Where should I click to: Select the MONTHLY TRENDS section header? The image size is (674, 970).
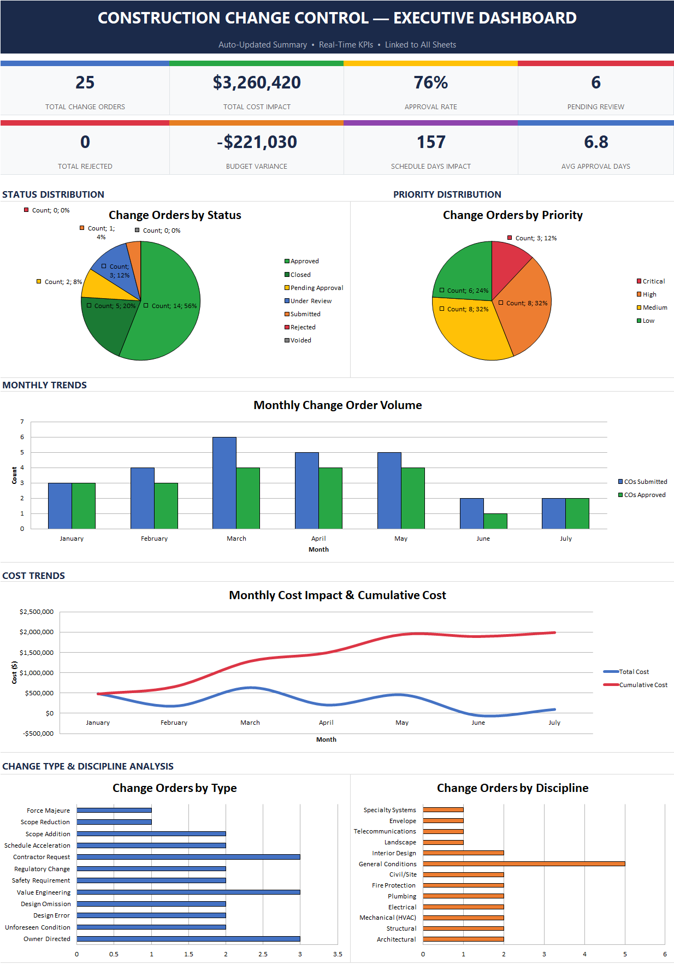pos(44,385)
